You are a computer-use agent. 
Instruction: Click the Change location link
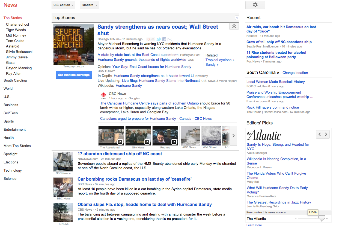click(295, 73)
